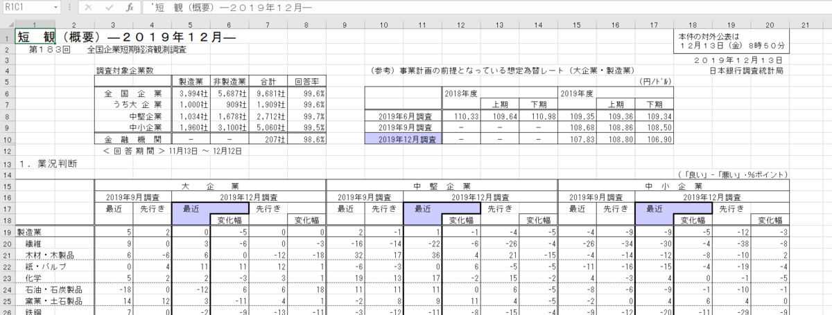This screenshot has width=832, height=315.
Task: Click the 回答率 header cell
Action: point(306,80)
